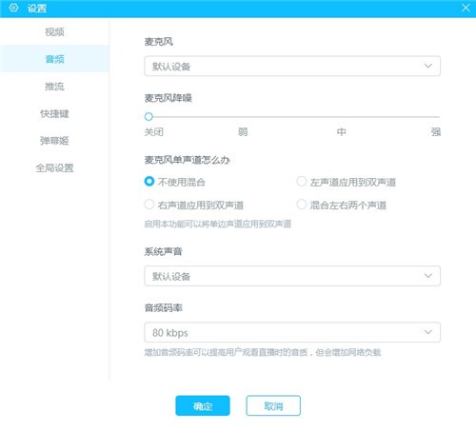Open 全局设置 in the sidebar

pyautogui.click(x=54, y=167)
